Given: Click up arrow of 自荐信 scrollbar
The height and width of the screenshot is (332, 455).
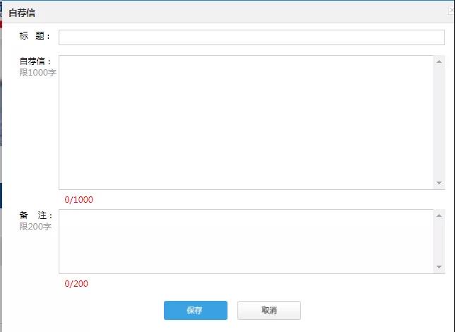Looking at the screenshot, I should point(439,61).
